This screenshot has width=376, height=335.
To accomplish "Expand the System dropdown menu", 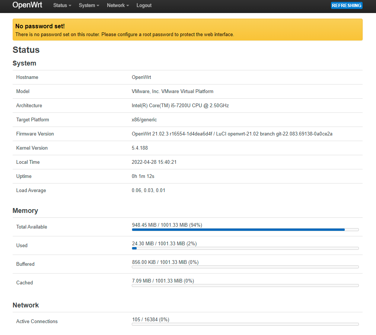I will tap(89, 5).
